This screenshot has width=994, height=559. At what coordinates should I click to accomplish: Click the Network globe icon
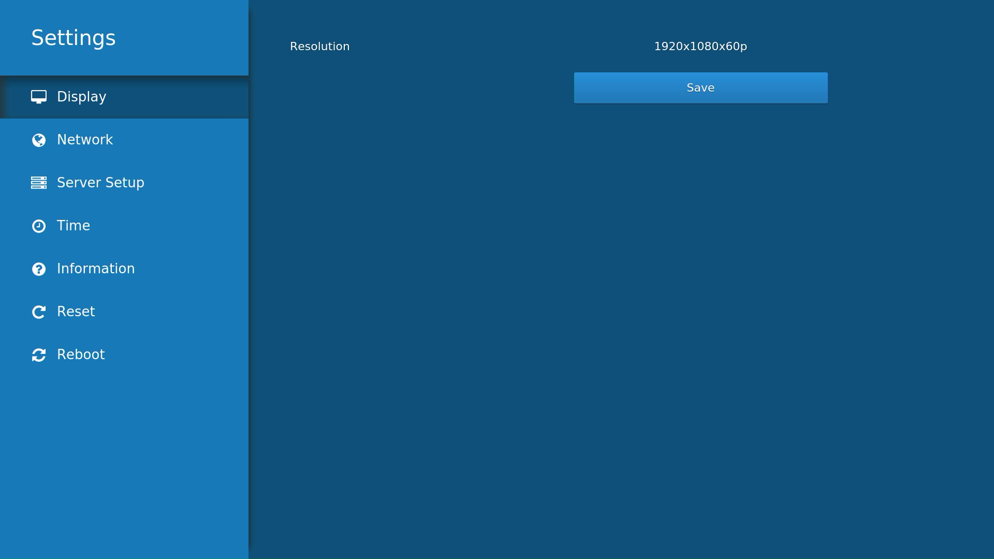[x=39, y=140]
